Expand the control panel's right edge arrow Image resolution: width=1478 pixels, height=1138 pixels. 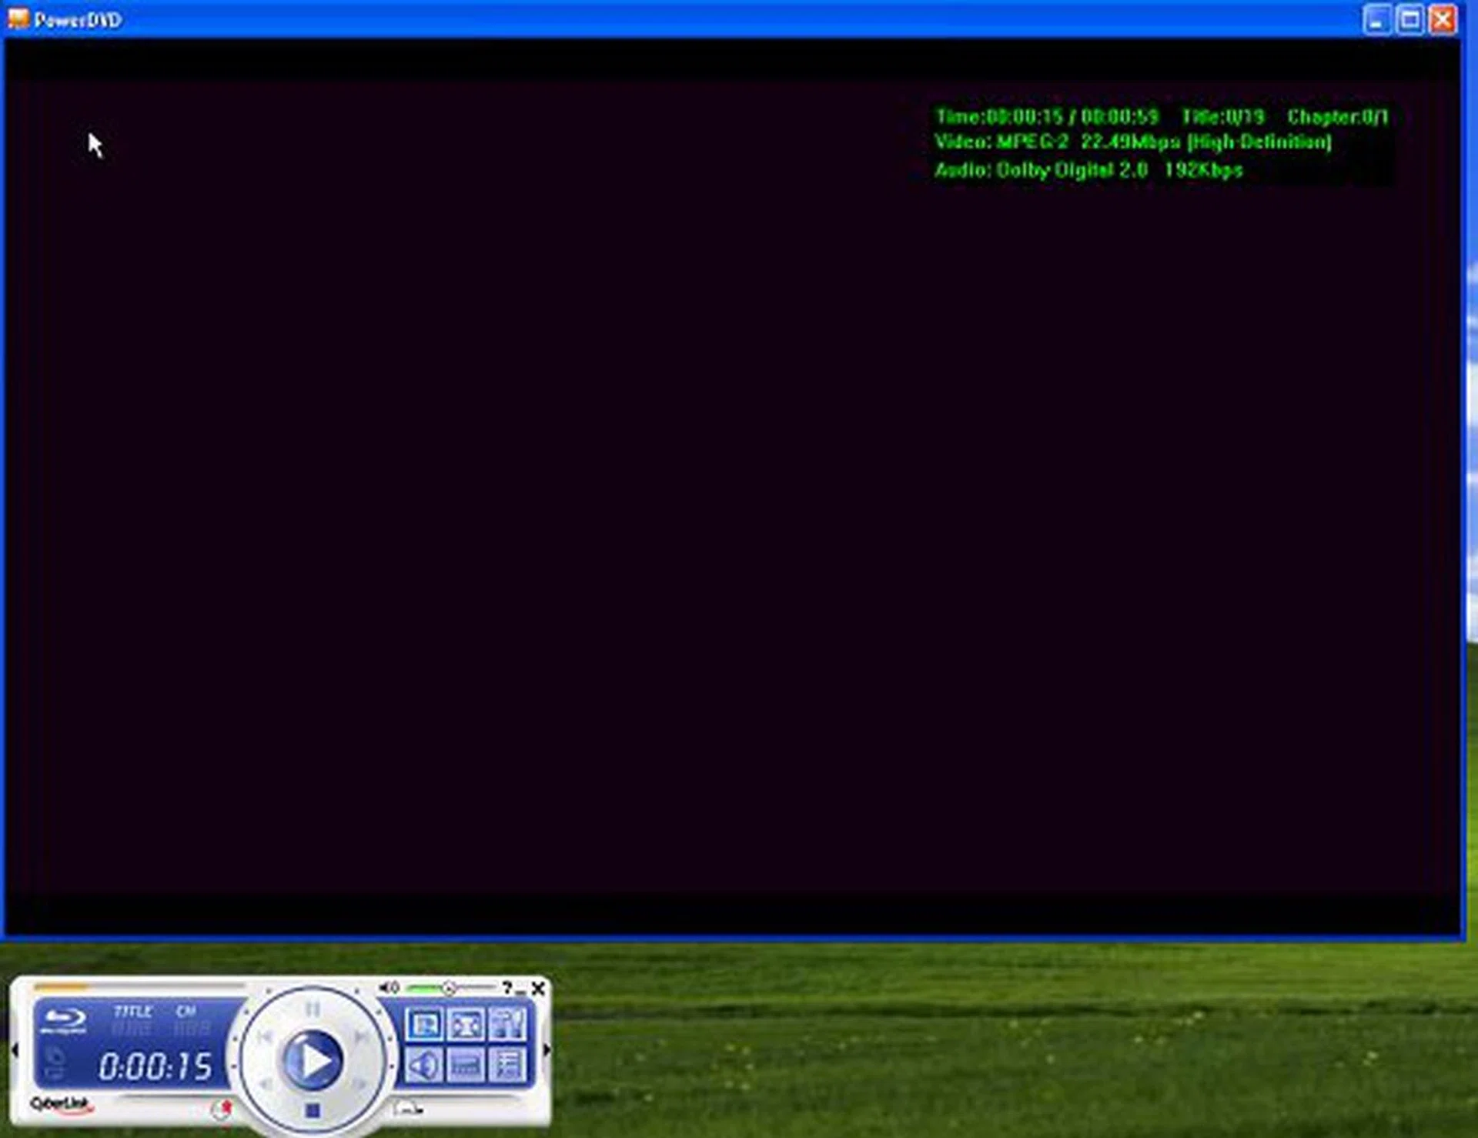coord(547,1049)
